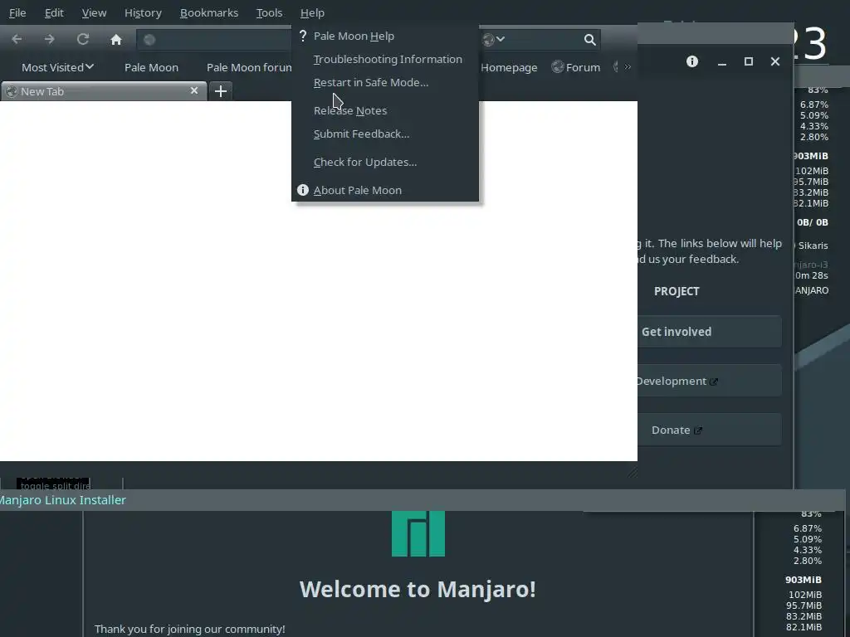
Task: Click the info icon in Manjaro Hello window
Action: [x=692, y=61]
